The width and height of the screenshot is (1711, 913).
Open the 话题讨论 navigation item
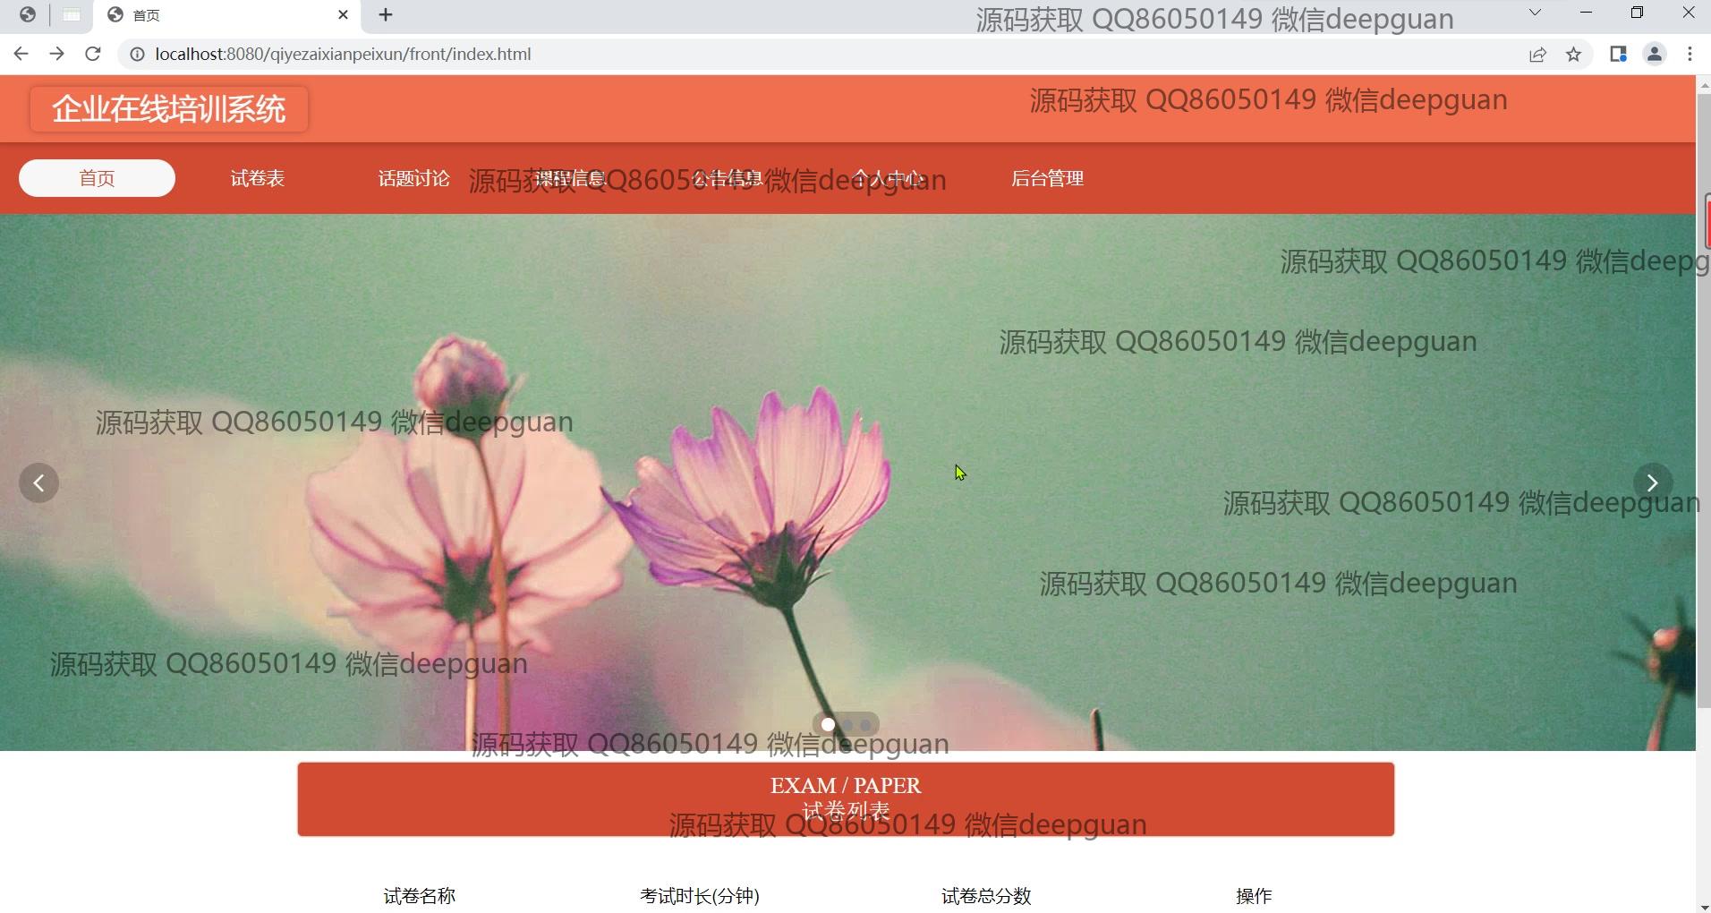tap(413, 178)
